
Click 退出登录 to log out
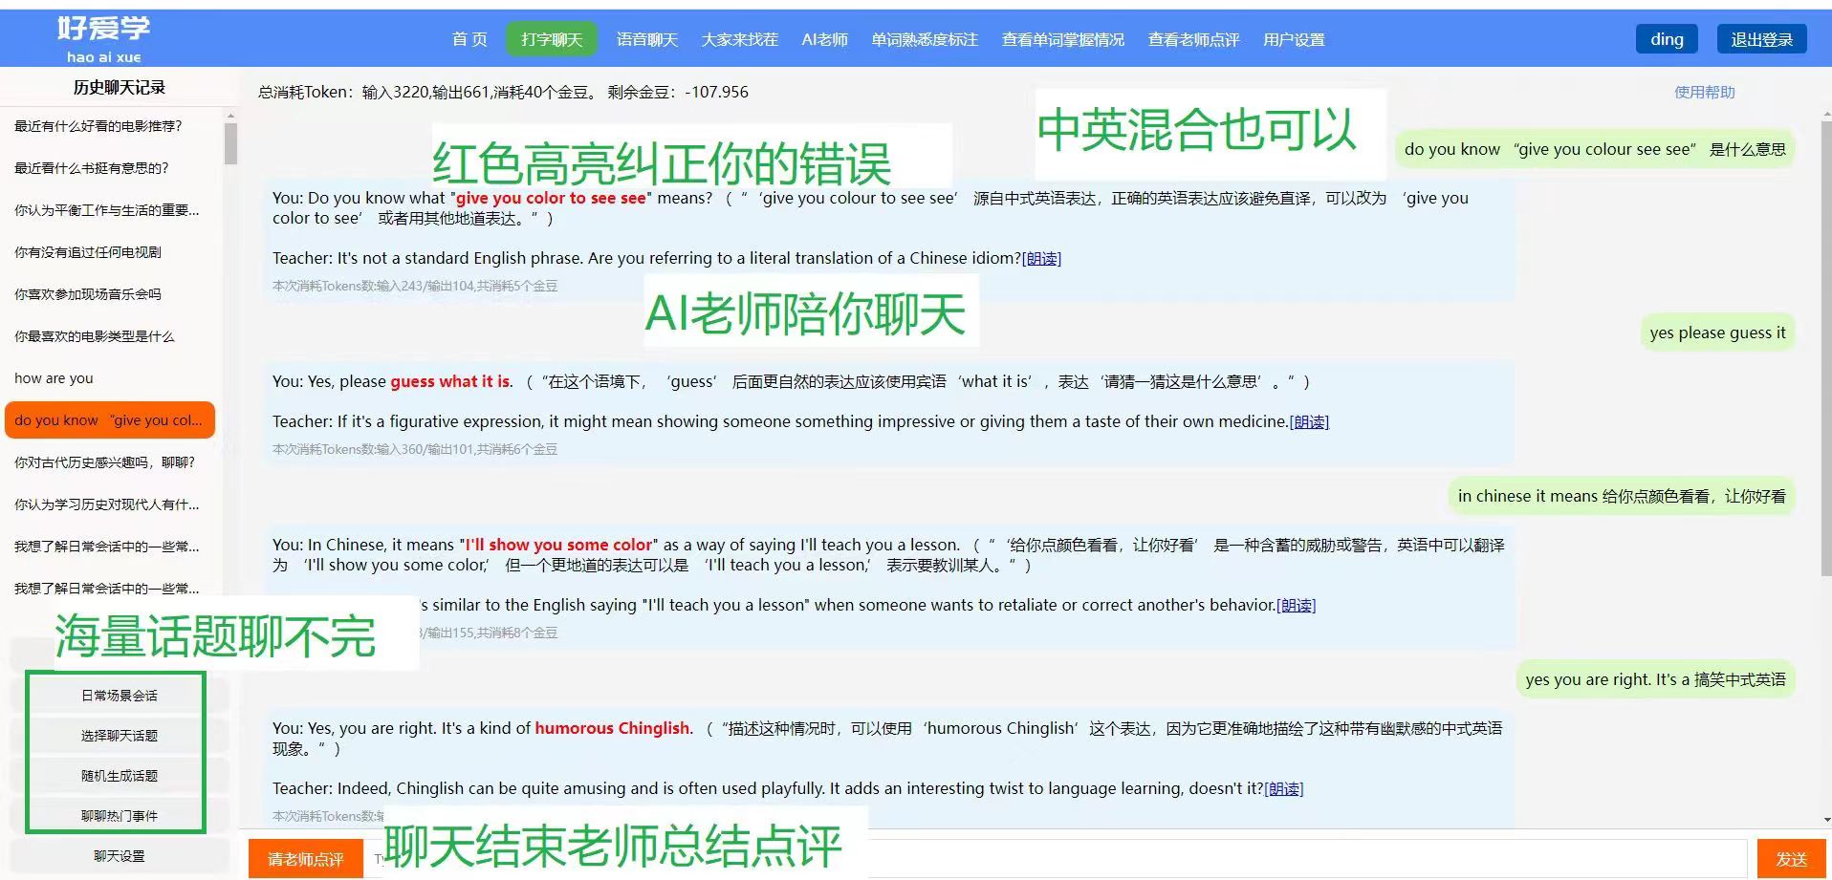[1761, 39]
